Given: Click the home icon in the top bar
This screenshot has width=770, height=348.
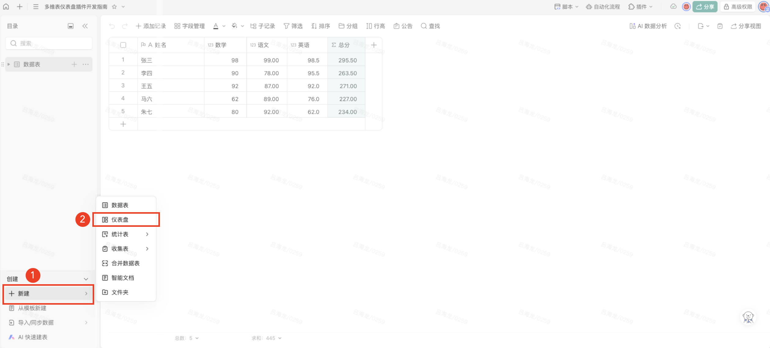Looking at the screenshot, I should point(6,6).
